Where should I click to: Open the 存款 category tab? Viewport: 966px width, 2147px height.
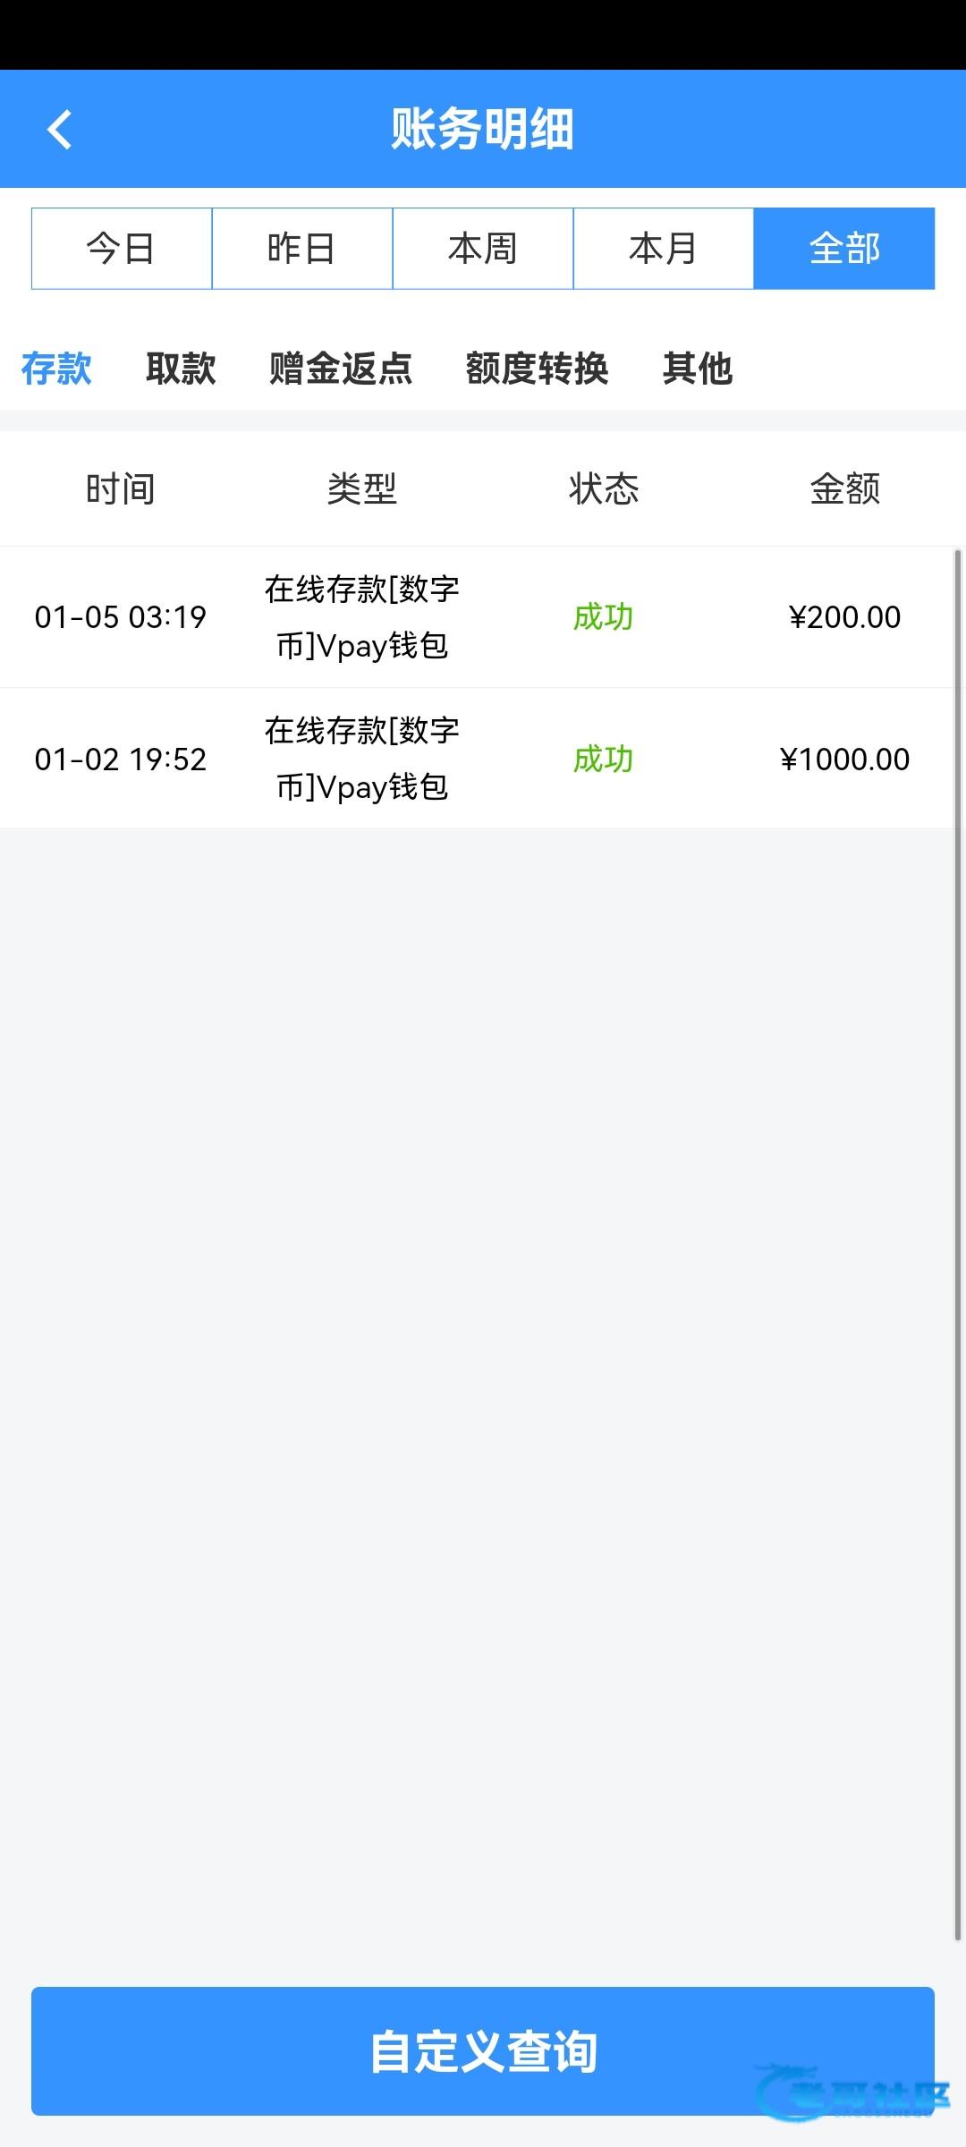(x=56, y=369)
